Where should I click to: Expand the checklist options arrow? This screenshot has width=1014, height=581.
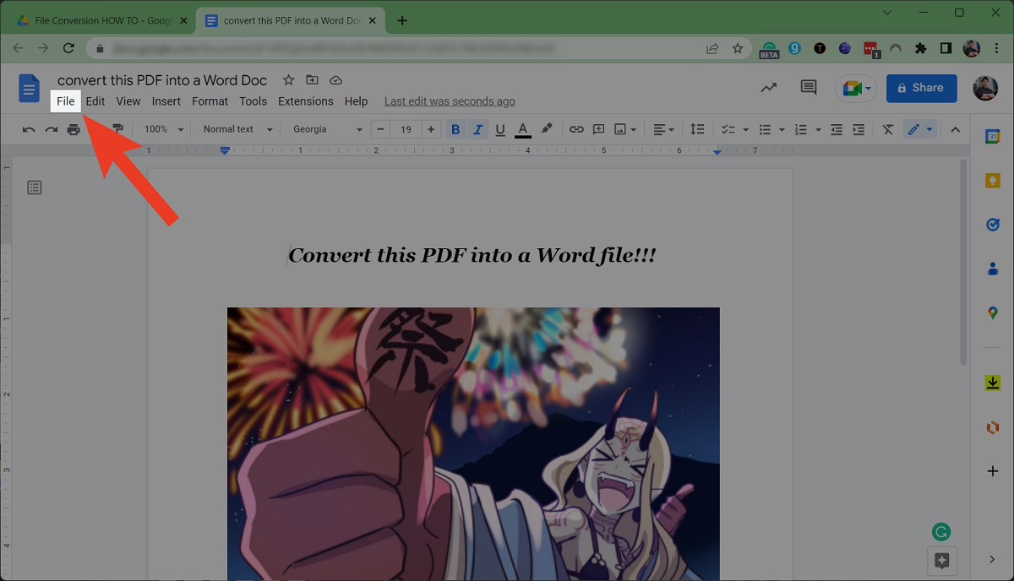(x=745, y=129)
